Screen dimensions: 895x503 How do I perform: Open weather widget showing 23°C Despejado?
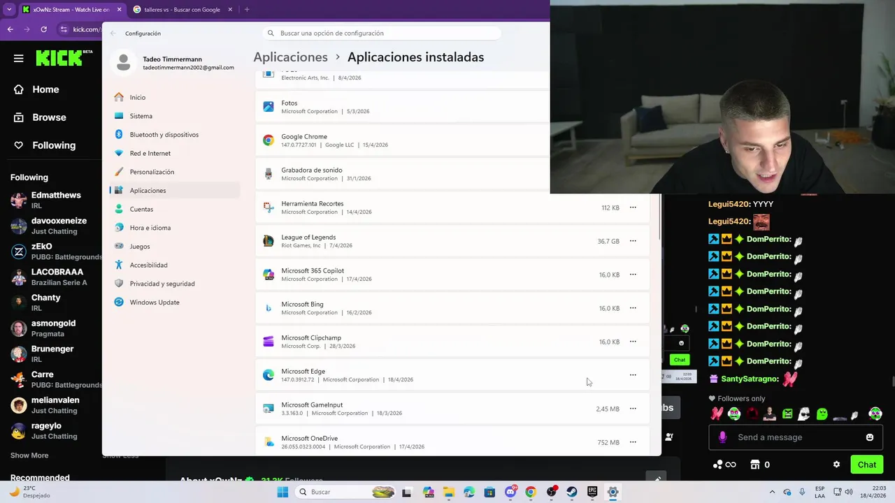click(x=29, y=492)
